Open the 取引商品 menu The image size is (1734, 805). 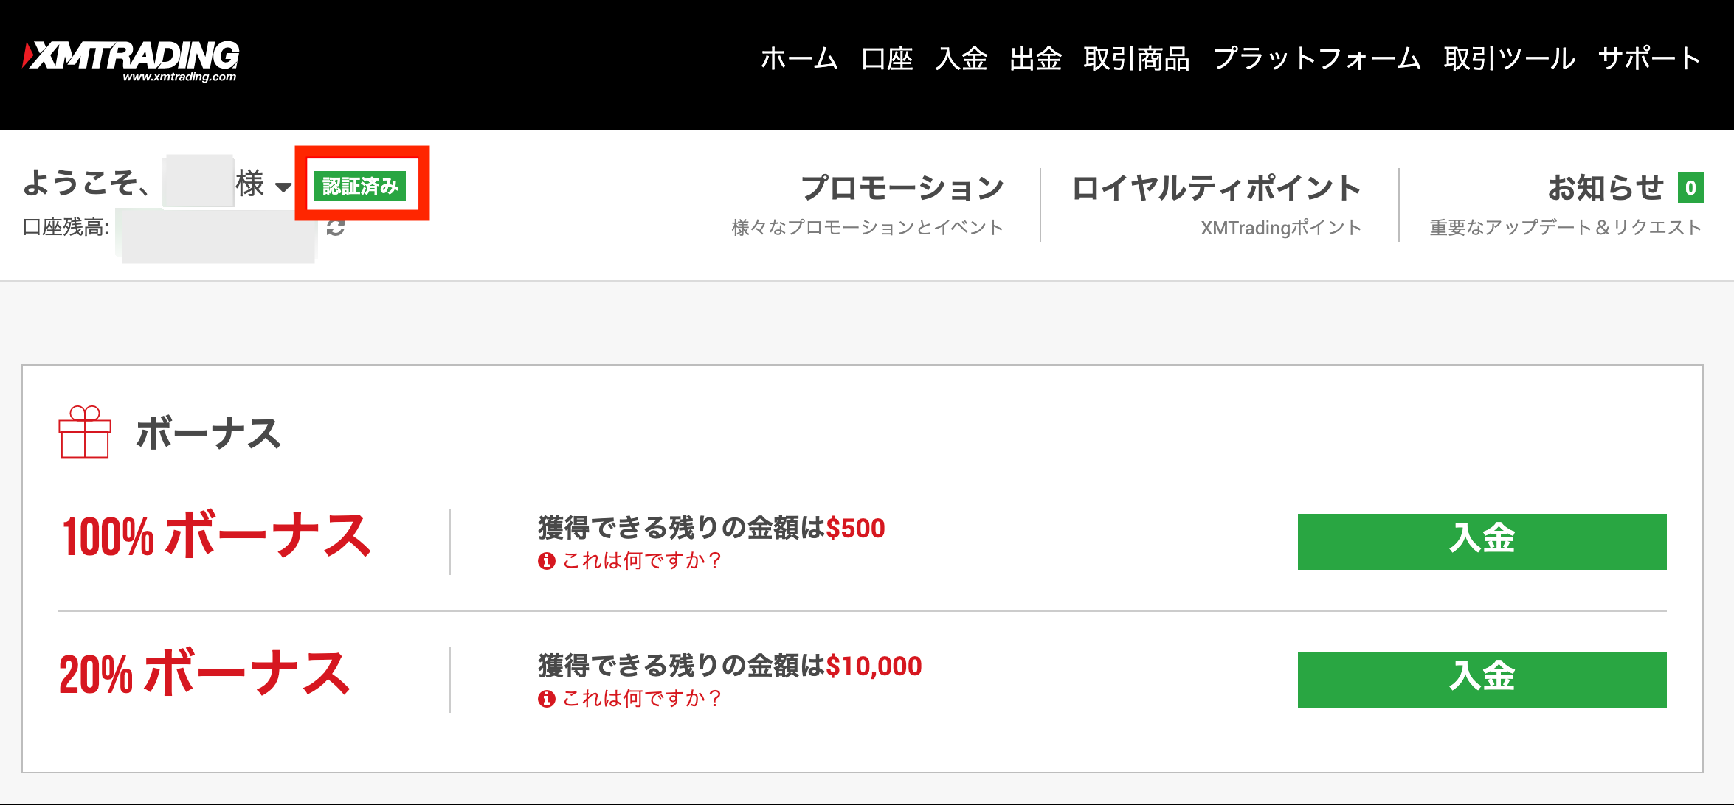tap(1136, 59)
